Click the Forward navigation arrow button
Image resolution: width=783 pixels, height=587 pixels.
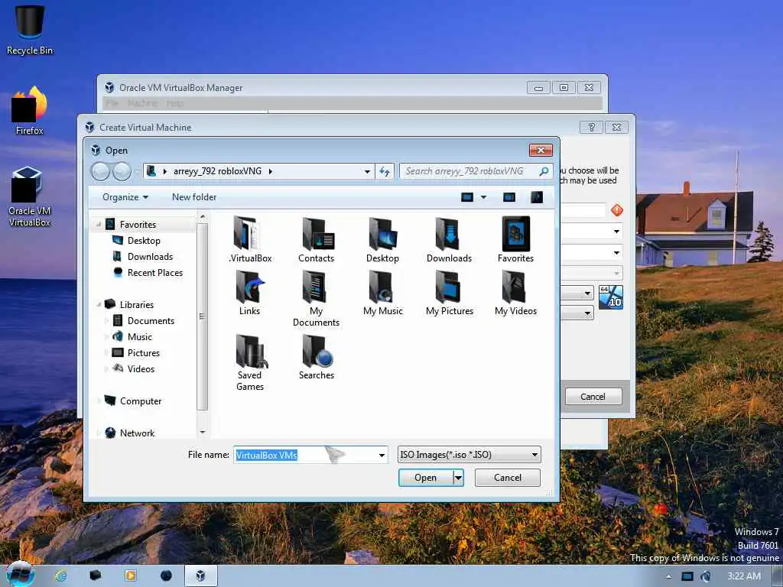coord(122,171)
